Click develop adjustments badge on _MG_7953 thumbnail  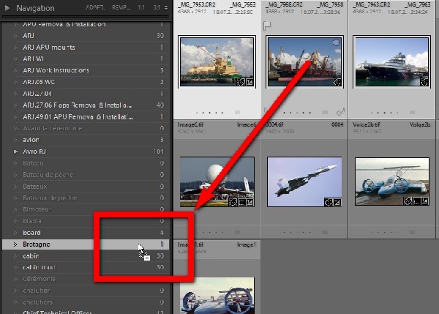coord(249,82)
